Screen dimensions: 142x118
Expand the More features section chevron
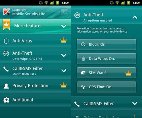pyautogui.click(x=64, y=26)
